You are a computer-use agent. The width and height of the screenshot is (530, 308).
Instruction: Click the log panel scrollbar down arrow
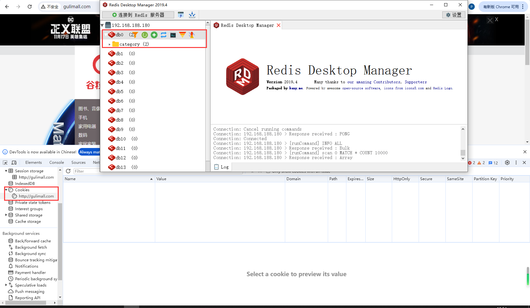tap(463, 158)
